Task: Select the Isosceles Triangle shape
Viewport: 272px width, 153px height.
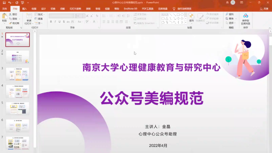Action: [167, 19]
